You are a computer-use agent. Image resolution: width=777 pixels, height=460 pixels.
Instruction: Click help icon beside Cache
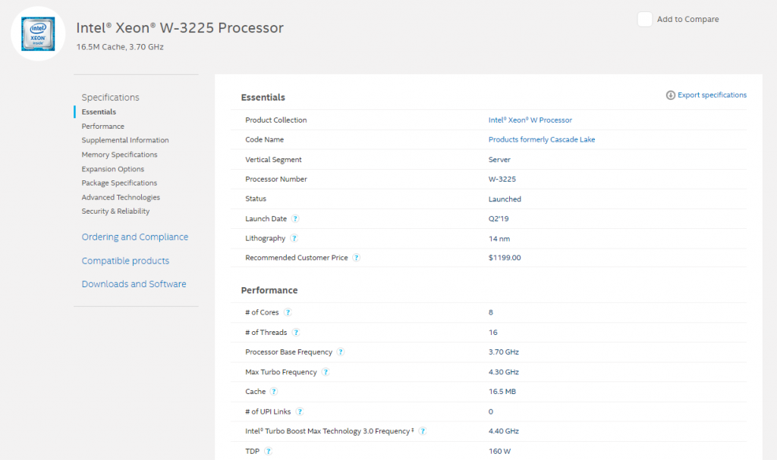tap(274, 392)
